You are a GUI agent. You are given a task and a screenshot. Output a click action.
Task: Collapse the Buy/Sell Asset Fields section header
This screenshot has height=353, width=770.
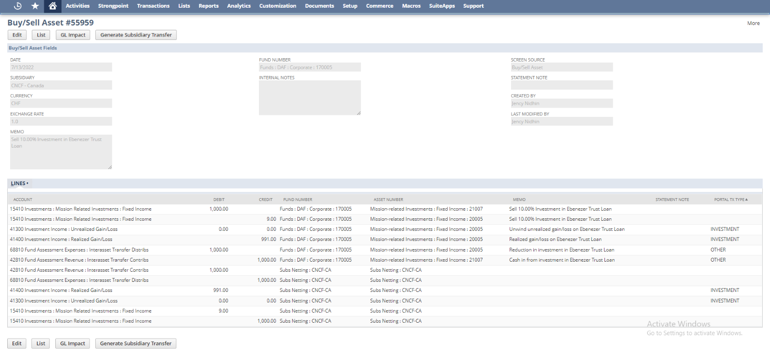33,48
